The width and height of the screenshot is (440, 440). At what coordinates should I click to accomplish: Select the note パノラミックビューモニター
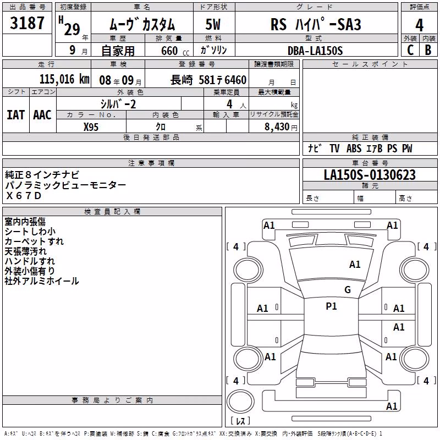point(65,185)
